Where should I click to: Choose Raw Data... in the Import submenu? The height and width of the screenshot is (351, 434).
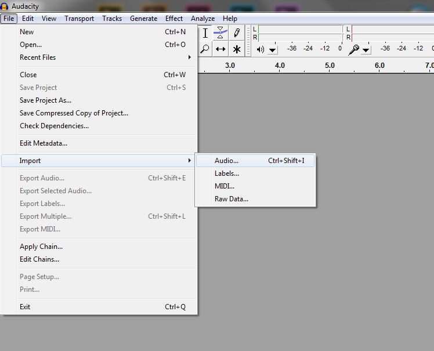(255, 199)
